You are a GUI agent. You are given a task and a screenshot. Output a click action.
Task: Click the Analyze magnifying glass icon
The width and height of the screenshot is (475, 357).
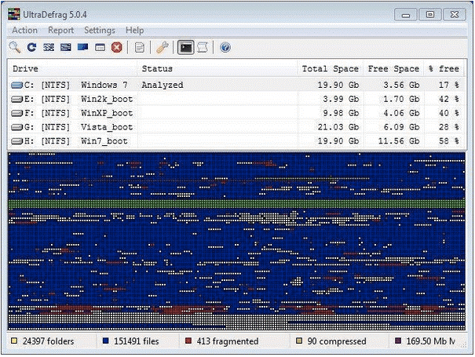(14, 48)
